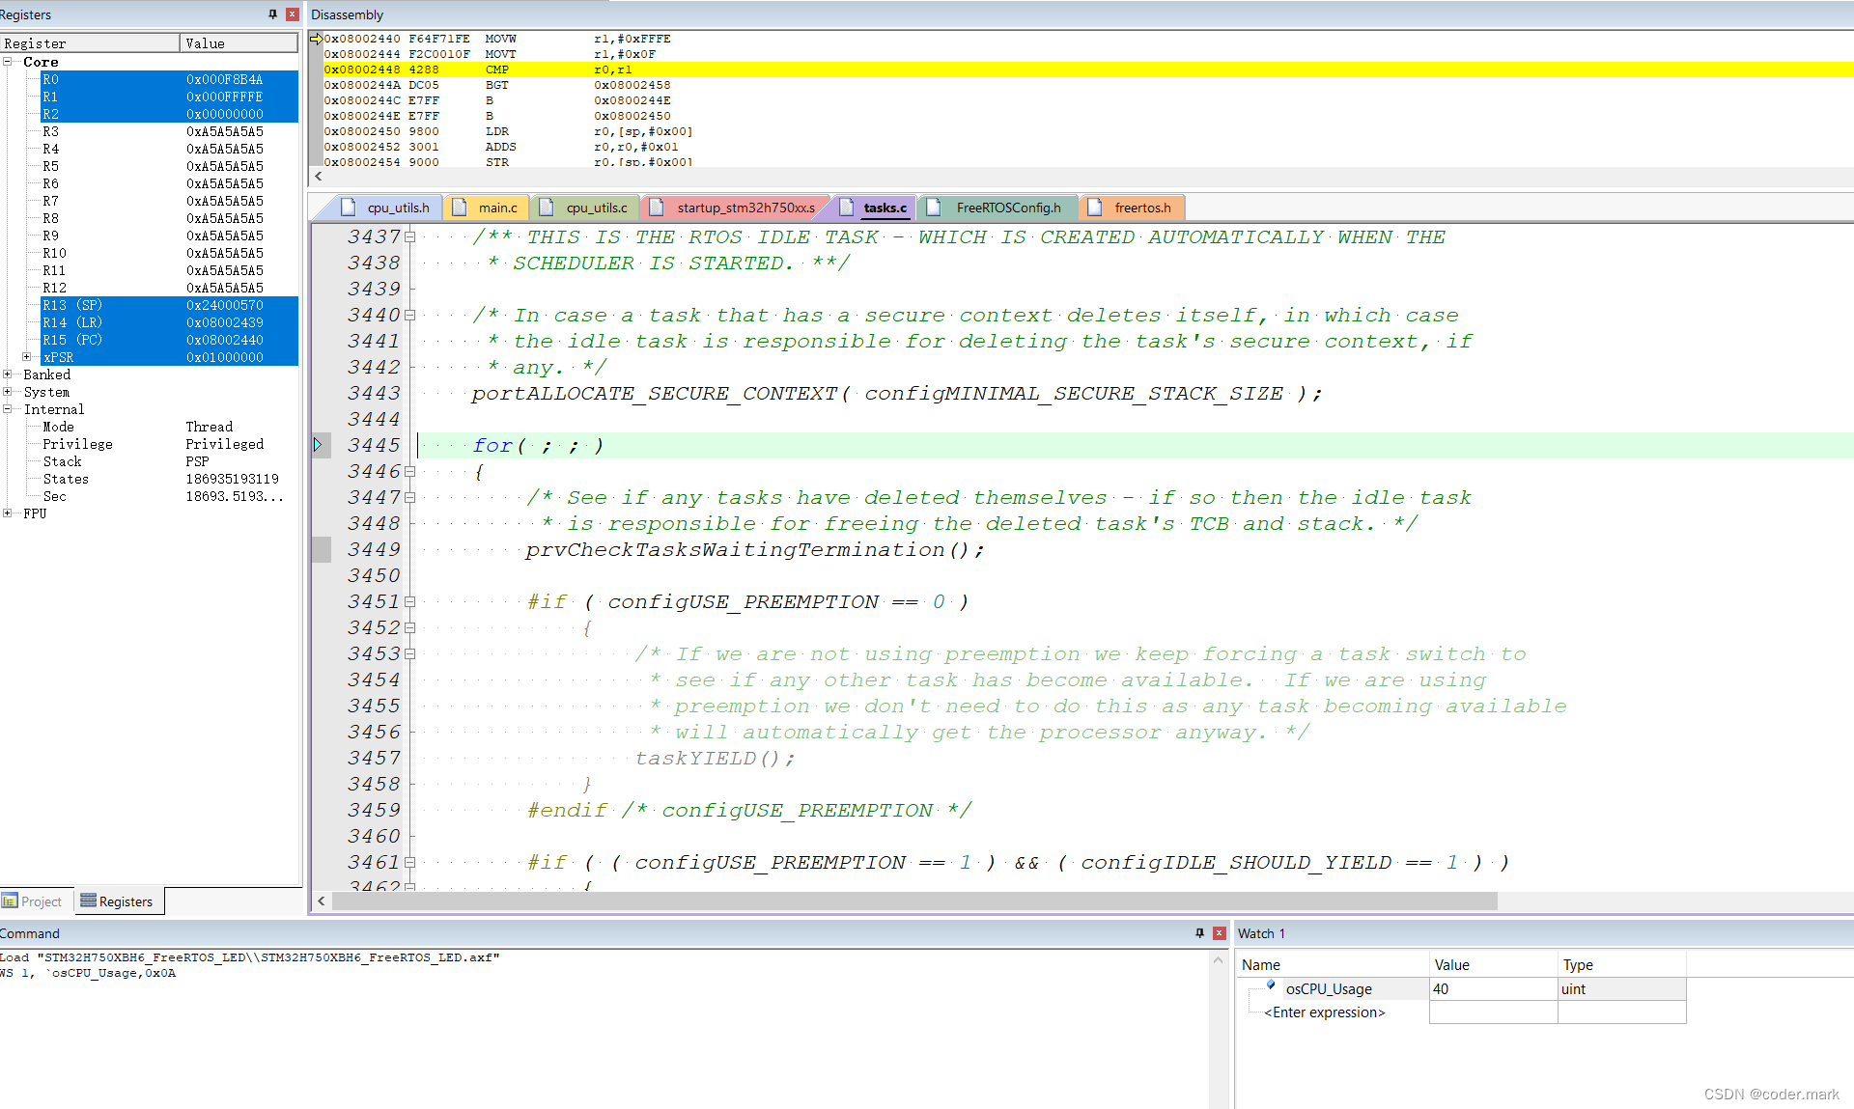1854x1109 pixels.
Task: Click the editor horizontal scrollbar thumb
Action: coord(913,901)
